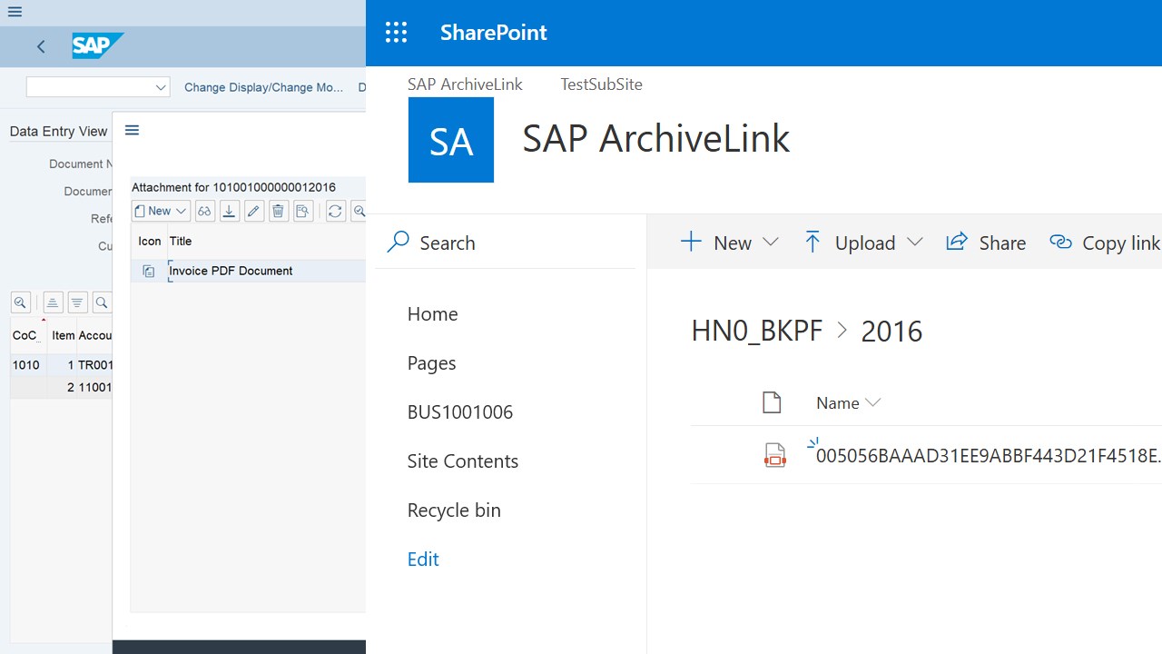The width and height of the screenshot is (1162, 654).
Task: Open the attachment dialog hamburger menu
Action: coord(132,130)
